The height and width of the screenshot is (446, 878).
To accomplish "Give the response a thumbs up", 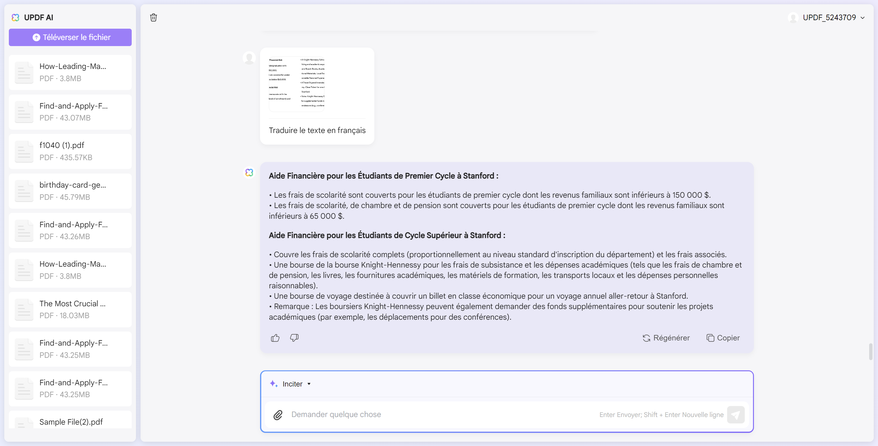I will coord(275,338).
